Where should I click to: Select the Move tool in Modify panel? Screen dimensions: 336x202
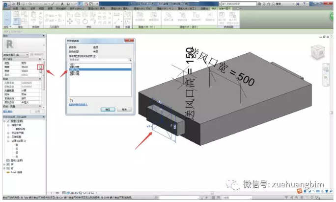point(70,21)
